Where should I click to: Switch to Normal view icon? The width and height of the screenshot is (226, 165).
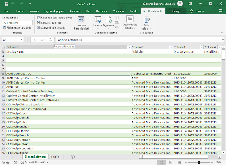161,162
